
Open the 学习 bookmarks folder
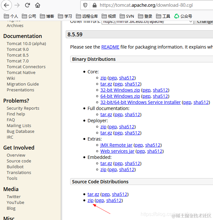pyautogui.click(x=65, y=16)
